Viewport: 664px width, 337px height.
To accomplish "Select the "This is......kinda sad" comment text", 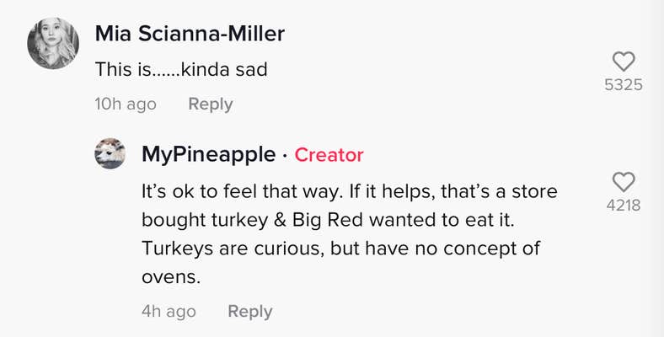I will 181,70.
